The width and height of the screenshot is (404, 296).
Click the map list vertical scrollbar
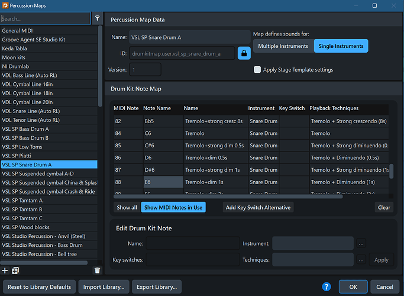point(100,66)
